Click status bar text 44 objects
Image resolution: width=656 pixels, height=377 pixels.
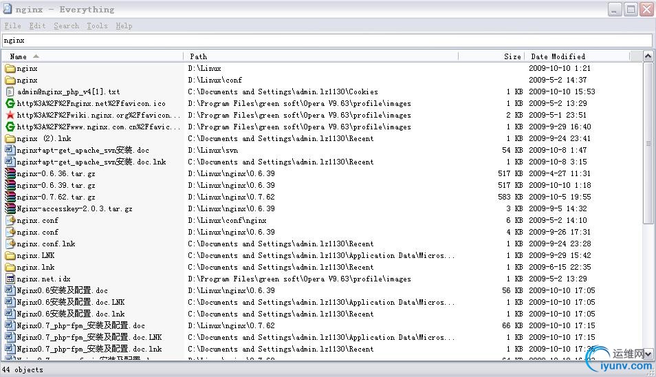(23, 370)
